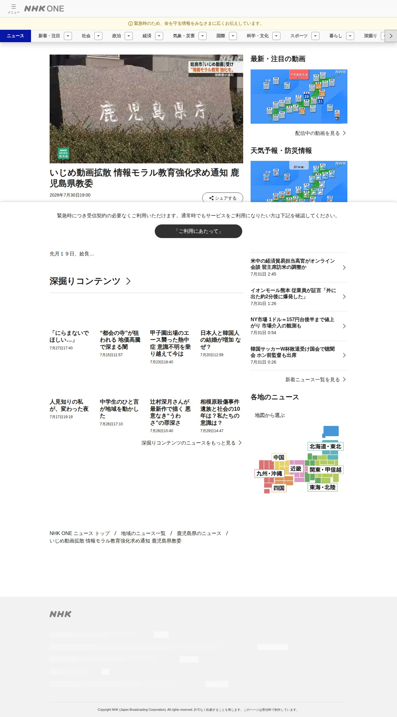
Task: Click the 地図から選ぶ label
Action: click(x=270, y=415)
